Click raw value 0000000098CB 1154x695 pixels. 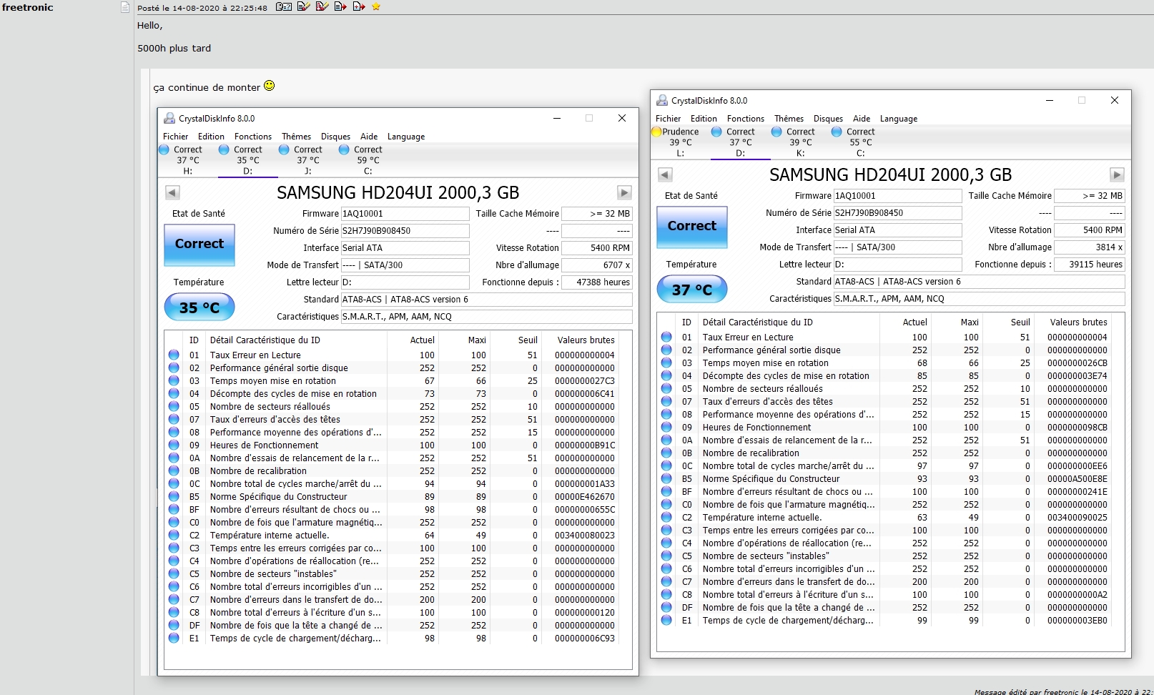[x=1077, y=427]
